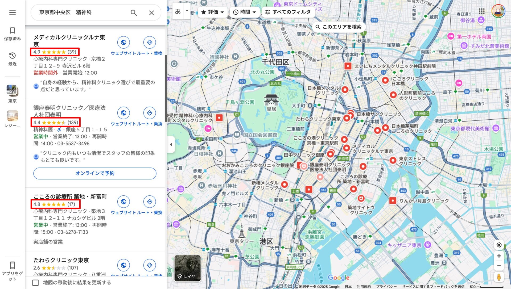Switch map layers via レイヤ thumbnail

coord(188,268)
